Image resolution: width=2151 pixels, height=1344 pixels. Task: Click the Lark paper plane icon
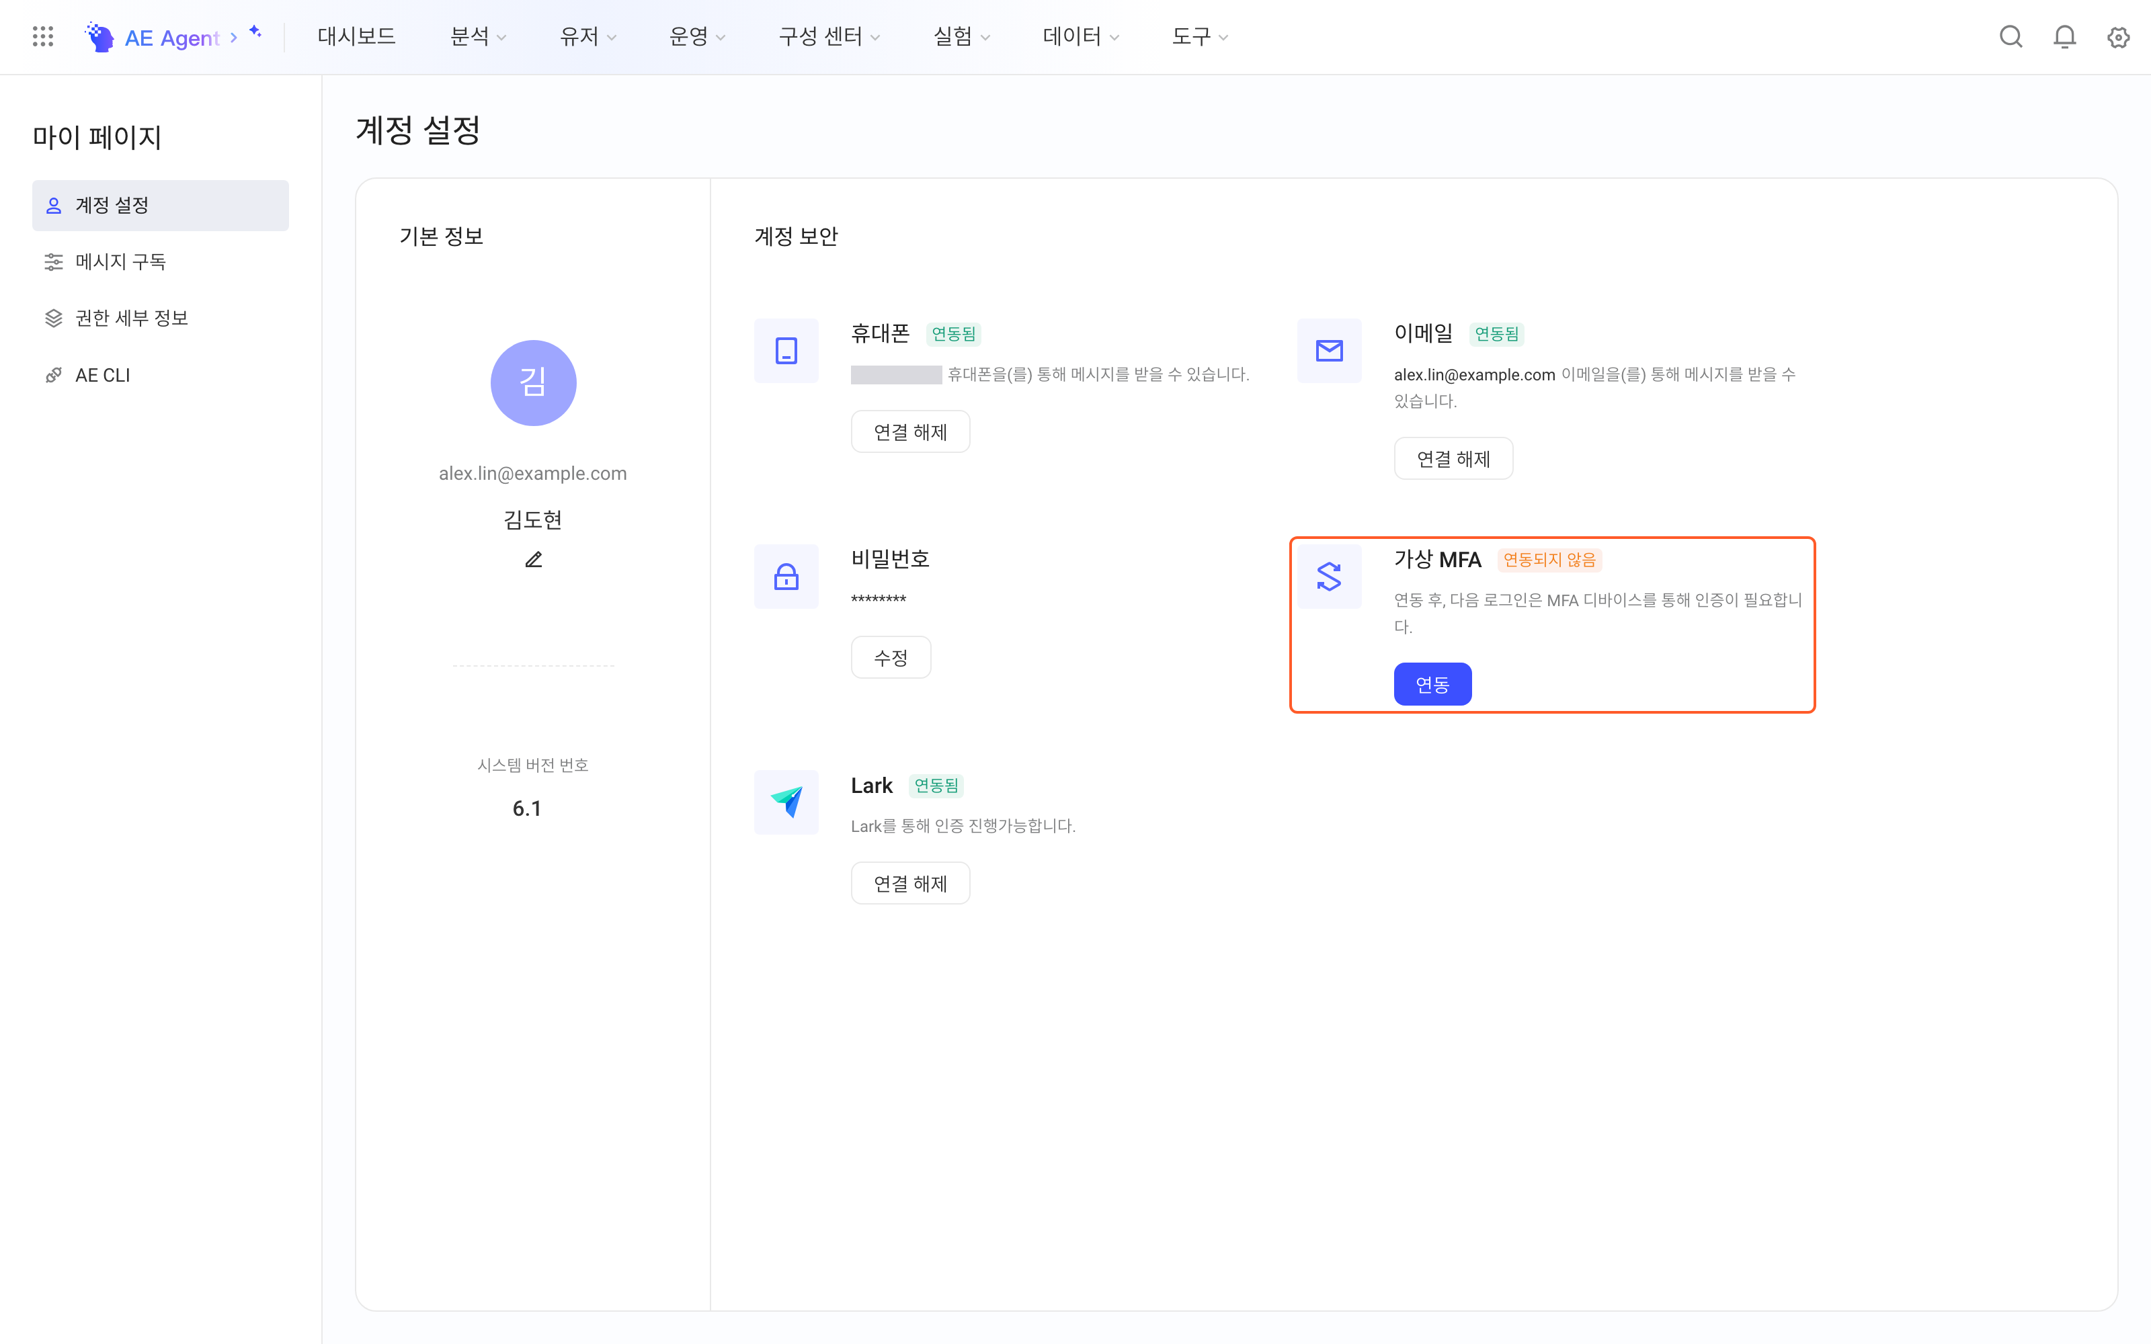point(786,802)
